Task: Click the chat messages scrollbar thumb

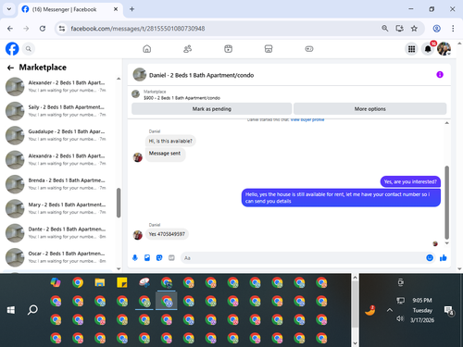Action: tap(446, 203)
